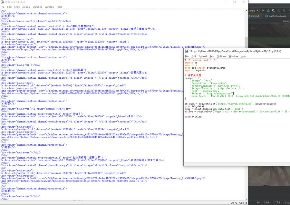Image resolution: width=290 pixels, height=205 pixels.
Task: Open Edit menu in Python Shell window
Action: [x=9, y=7]
